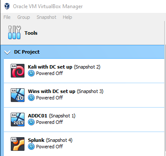Select the Kali with DC set up VM

[x=84, y=71]
